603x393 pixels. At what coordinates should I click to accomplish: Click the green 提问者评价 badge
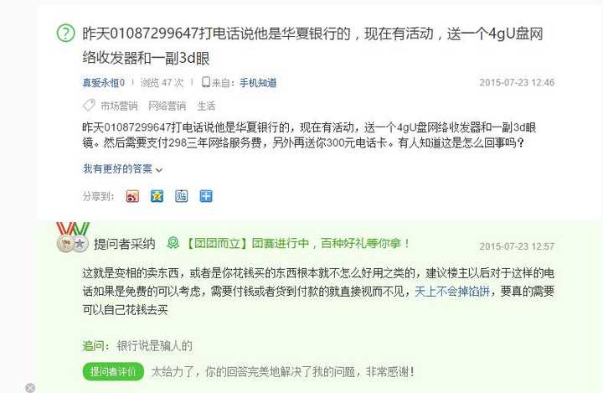click(x=113, y=372)
